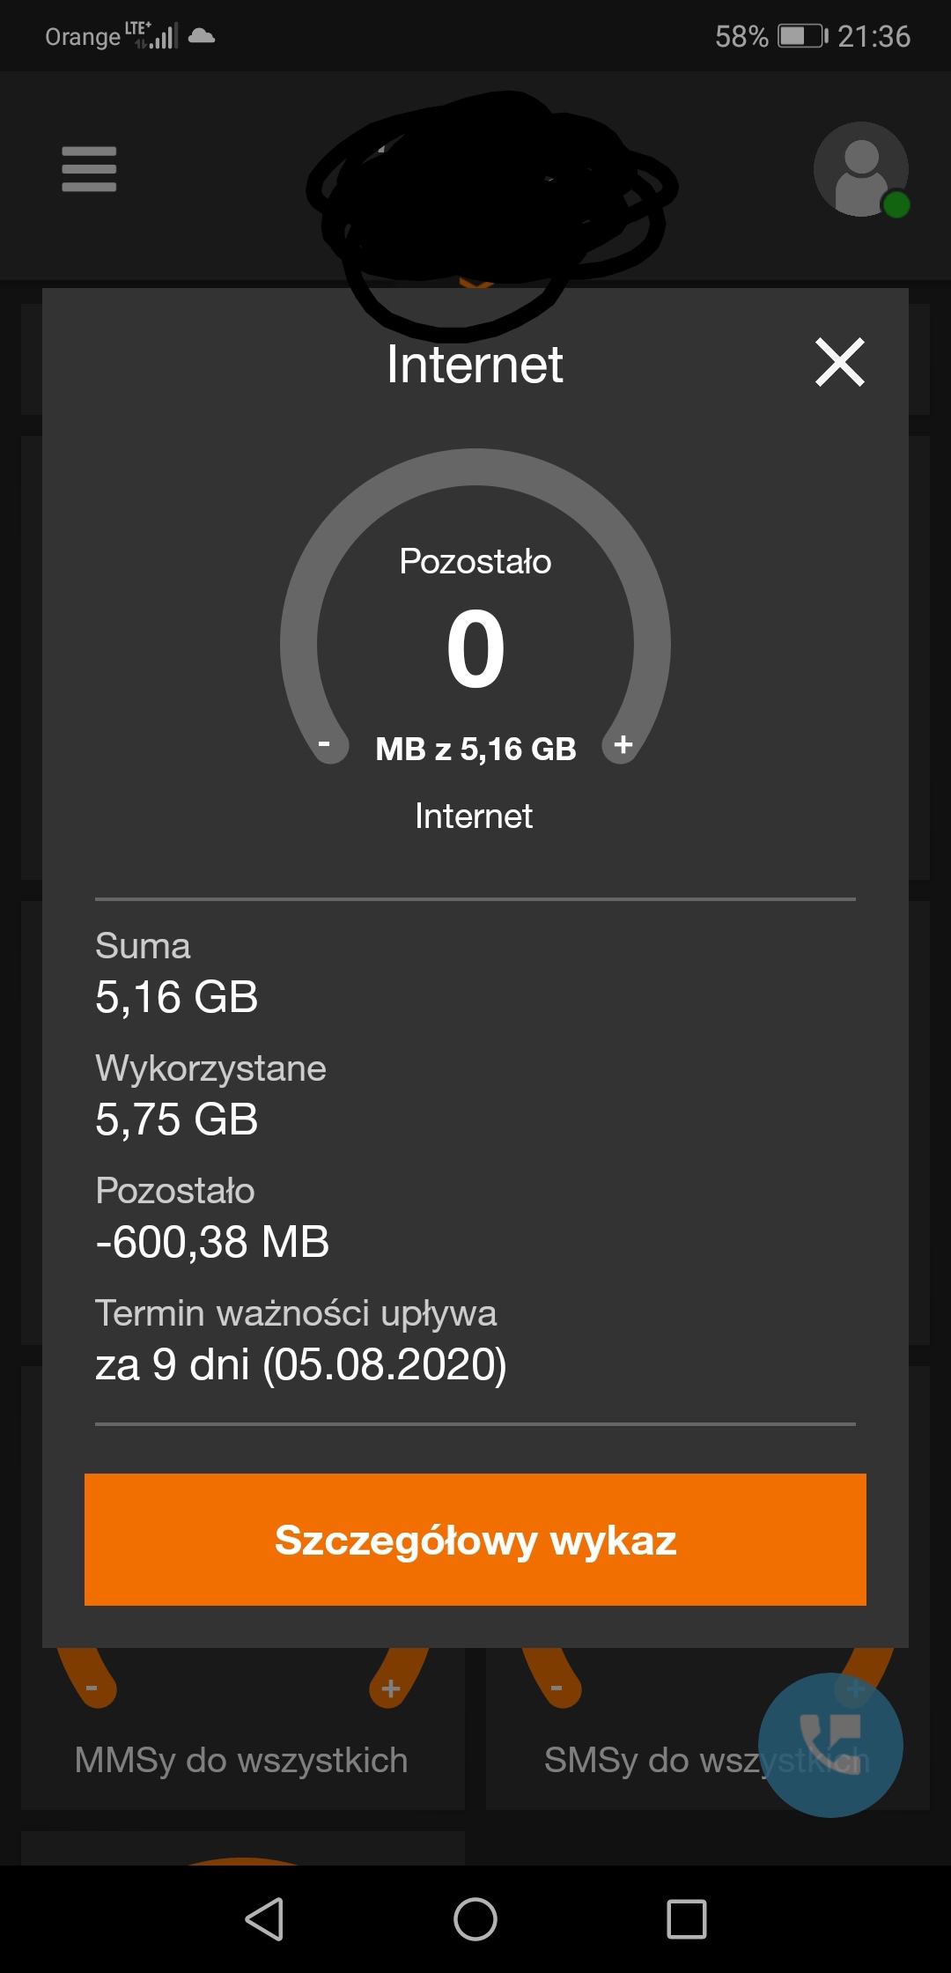Open Szczegółowy wykaz detailed statement
The width and height of the screenshot is (951, 1973).
pyautogui.click(x=475, y=1540)
